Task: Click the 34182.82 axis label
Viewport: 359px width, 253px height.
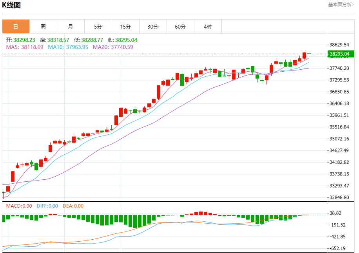Action: [339, 162]
